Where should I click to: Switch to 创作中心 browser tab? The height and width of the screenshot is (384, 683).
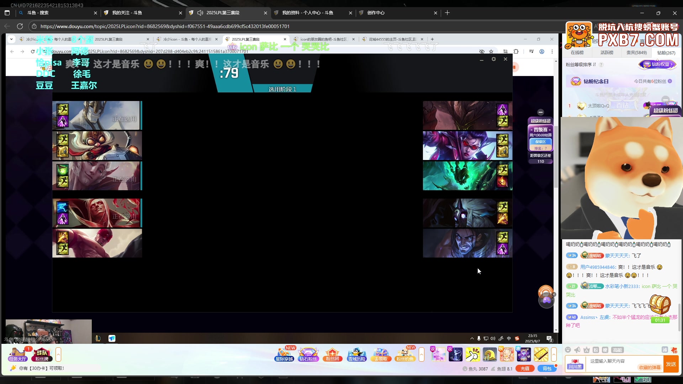tap(397, 13)
